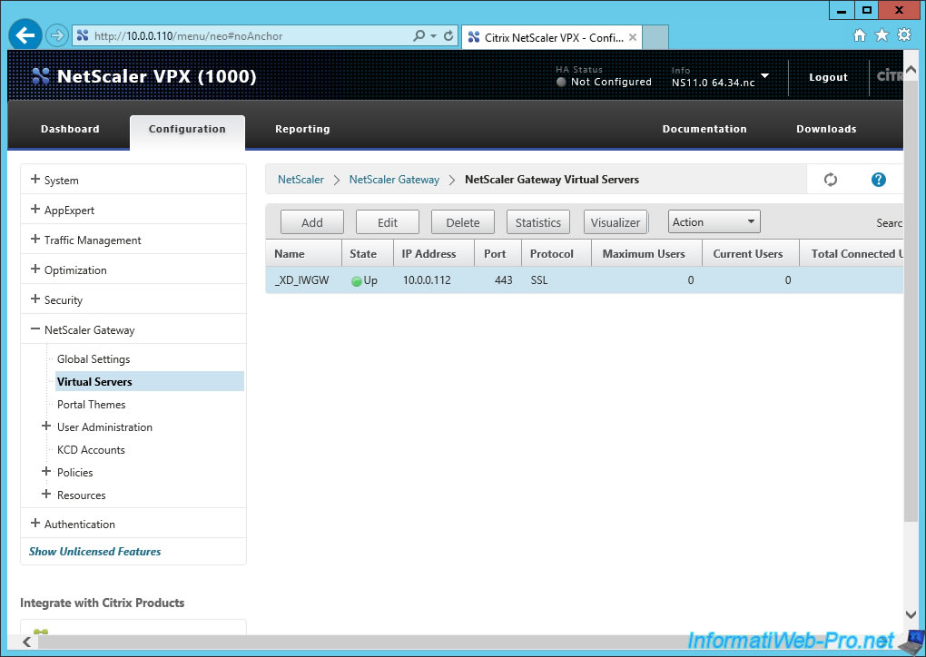Screen dimensions: 926x657
Task: Switch to the Dashboard tab
Action: tap(70, 129)
